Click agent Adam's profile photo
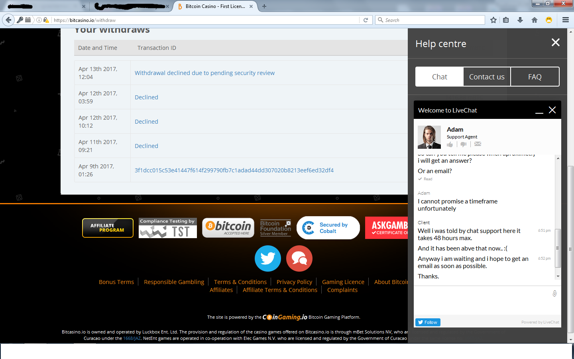This screenshot has width=574, height=359. click(x=429, y=137)
